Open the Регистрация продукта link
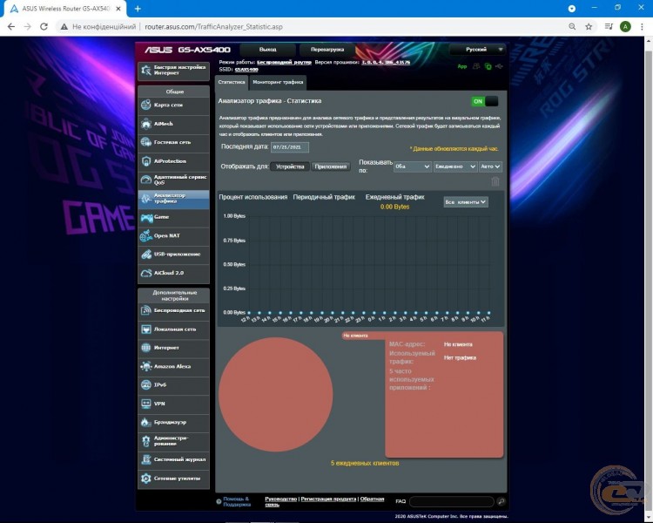653x523 pixels. (328, 499)
